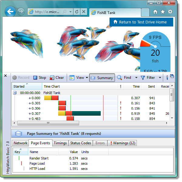This screenshot has width=182, height=182.
Task: Open Favorites with the star icon
Action: click(x=163, y=12)
